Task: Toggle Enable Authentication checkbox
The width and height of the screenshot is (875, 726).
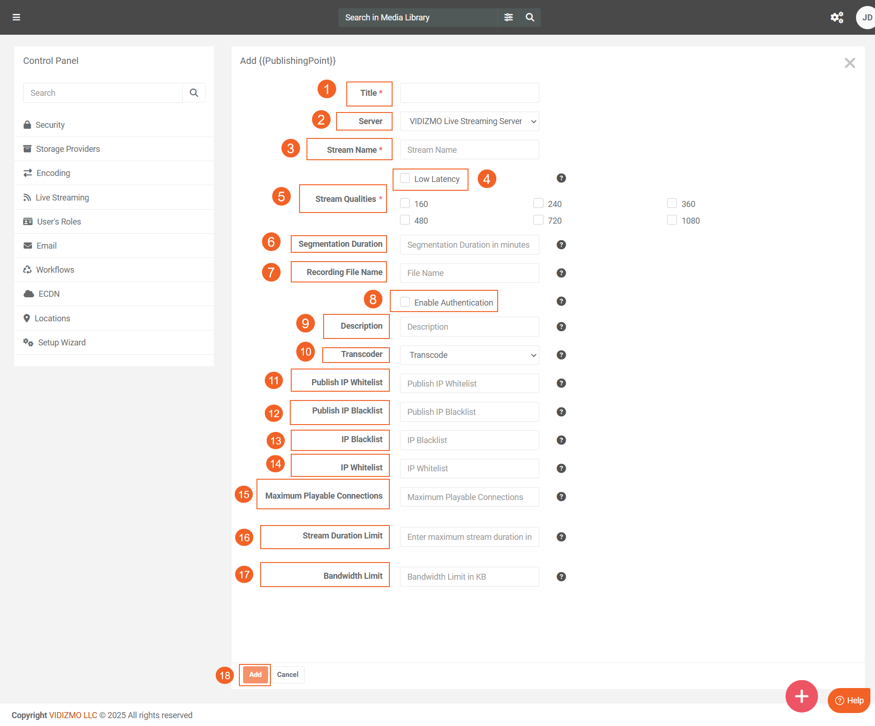Action: click(405, 302)
